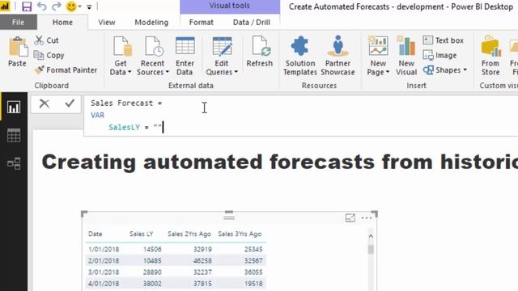Click the smiley feedback icon
Screen dimensions: 518x291
(71, 6)
